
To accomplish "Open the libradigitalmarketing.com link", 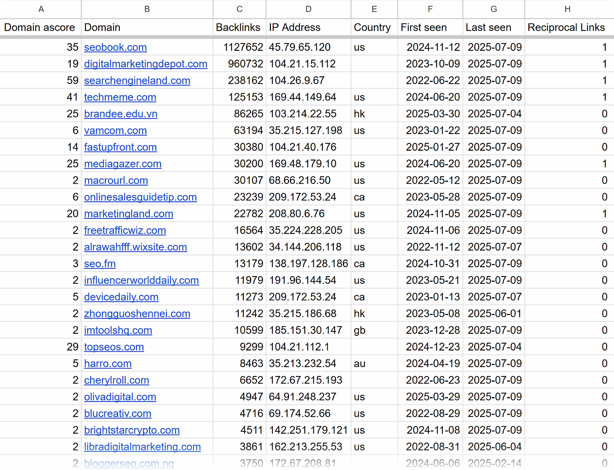I will pos(142,446).
